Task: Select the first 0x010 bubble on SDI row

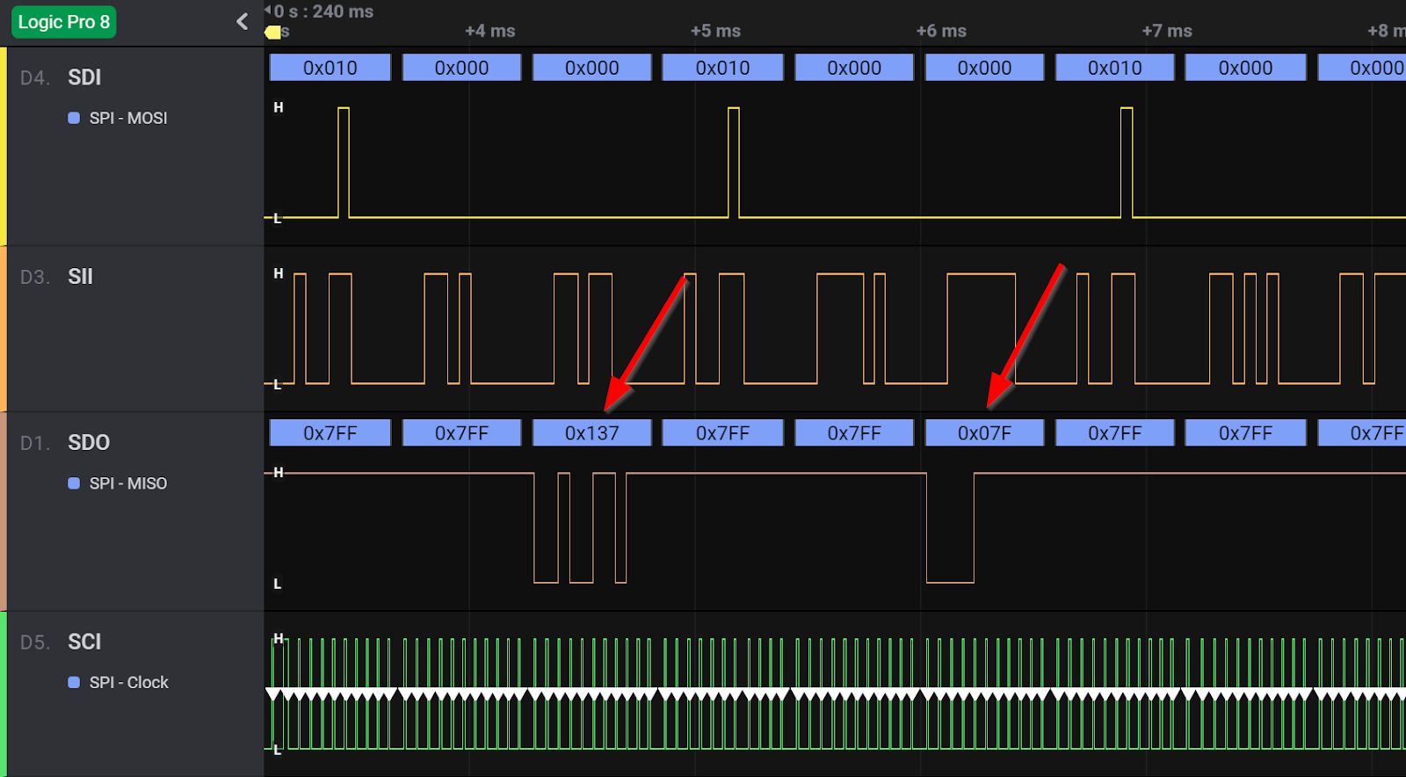Action: point(330,68)
